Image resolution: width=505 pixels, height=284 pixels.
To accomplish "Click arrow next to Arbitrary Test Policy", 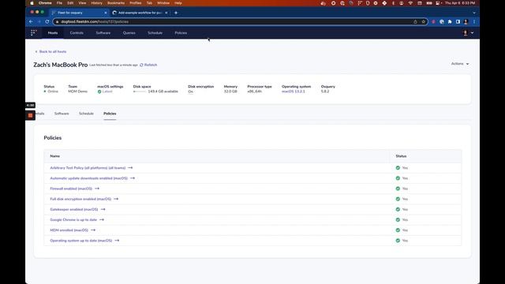I will pyautogui.click(x=130, y=168).
